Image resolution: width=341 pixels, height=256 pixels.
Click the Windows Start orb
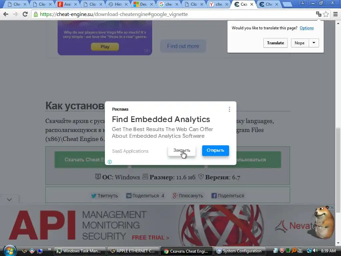(9, 251)
